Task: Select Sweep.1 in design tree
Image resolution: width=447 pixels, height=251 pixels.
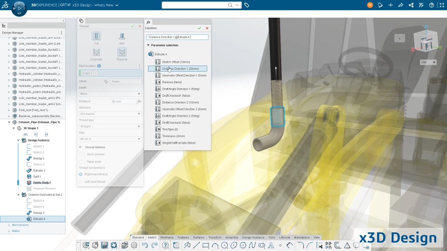Action: point(39,158)
